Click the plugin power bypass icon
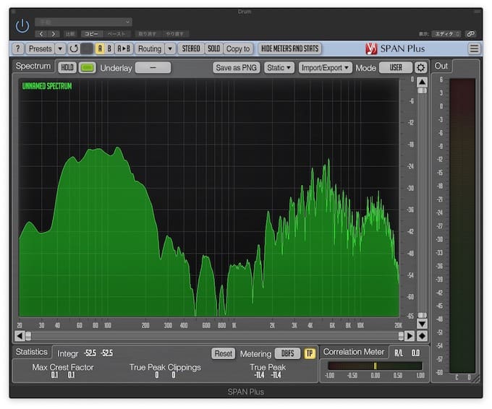492x409 pixels. tap(22, 26)
